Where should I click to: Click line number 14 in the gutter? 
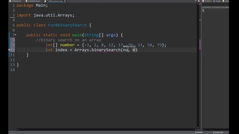coord(12,70)
